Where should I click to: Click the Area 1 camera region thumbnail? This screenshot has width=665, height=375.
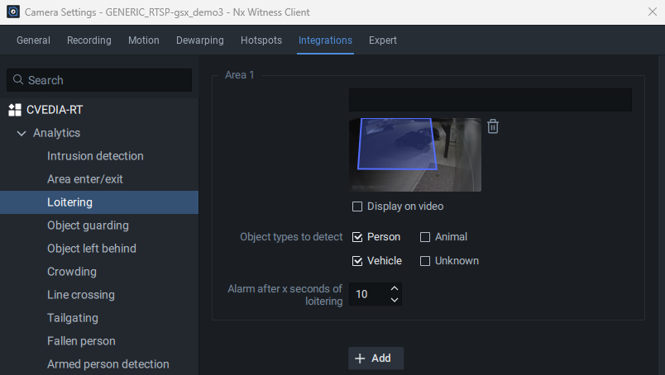[x=414, y=154]
